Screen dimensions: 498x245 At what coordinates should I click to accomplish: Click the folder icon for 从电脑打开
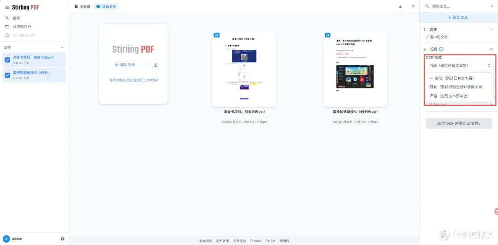(x=7, y=27)
